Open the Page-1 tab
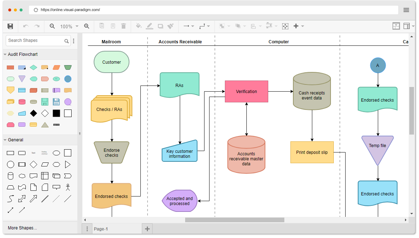 point(101,229)
